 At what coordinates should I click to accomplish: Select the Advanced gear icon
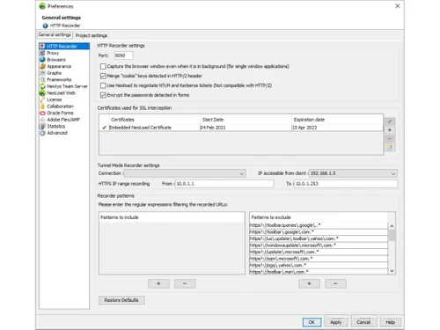[42, 133]
